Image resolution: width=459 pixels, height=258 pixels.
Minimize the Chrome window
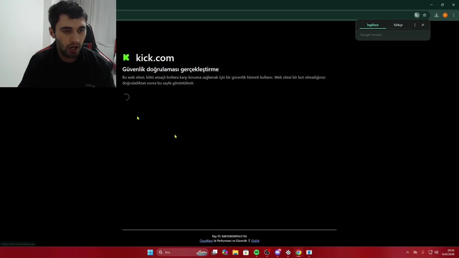431,5
